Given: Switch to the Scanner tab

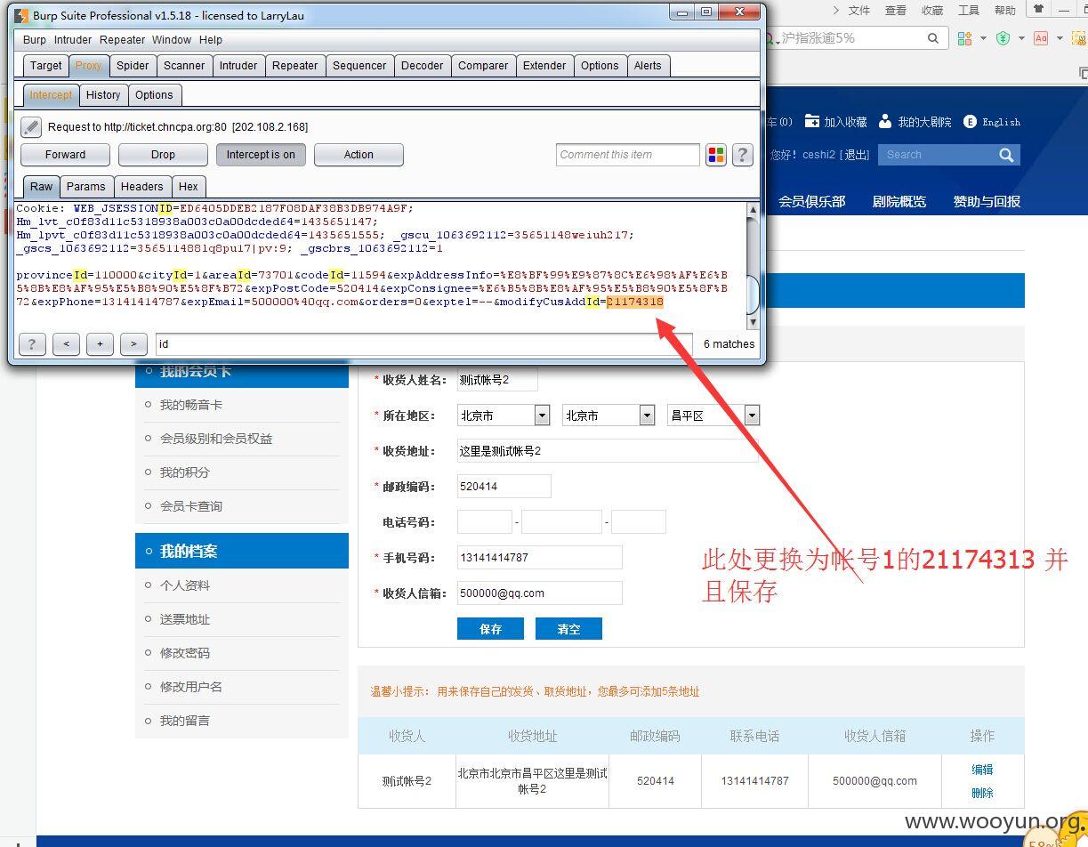Looking at the screenshot, I should (184, 66).
